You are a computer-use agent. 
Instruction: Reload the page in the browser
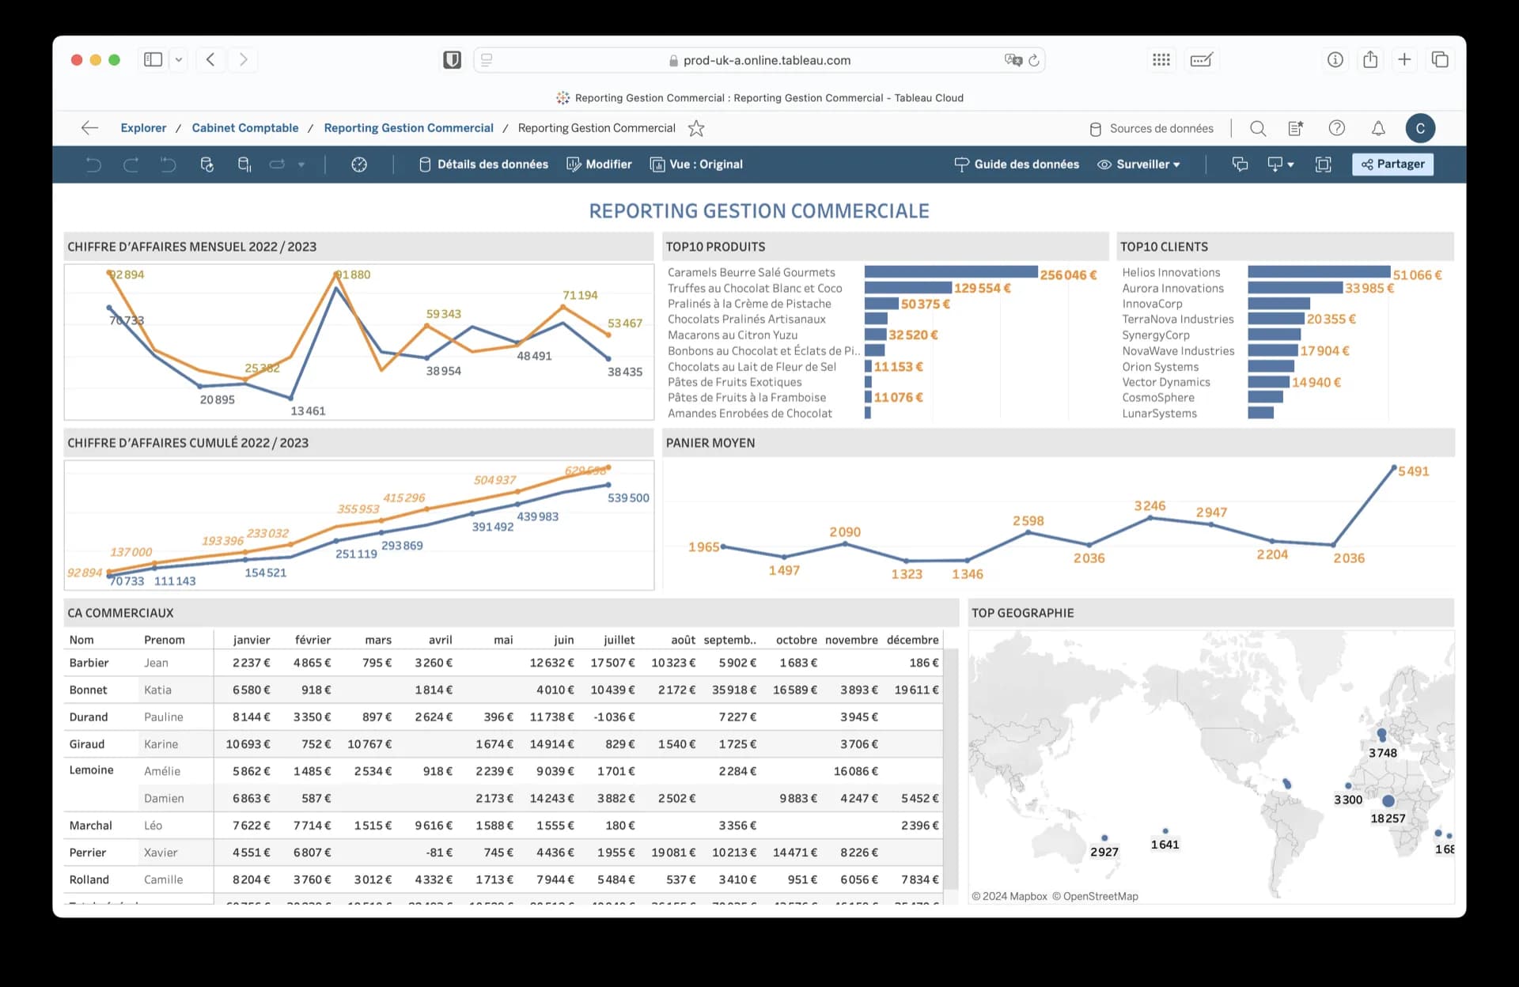pyautogui.click(x=1034, y=60)
